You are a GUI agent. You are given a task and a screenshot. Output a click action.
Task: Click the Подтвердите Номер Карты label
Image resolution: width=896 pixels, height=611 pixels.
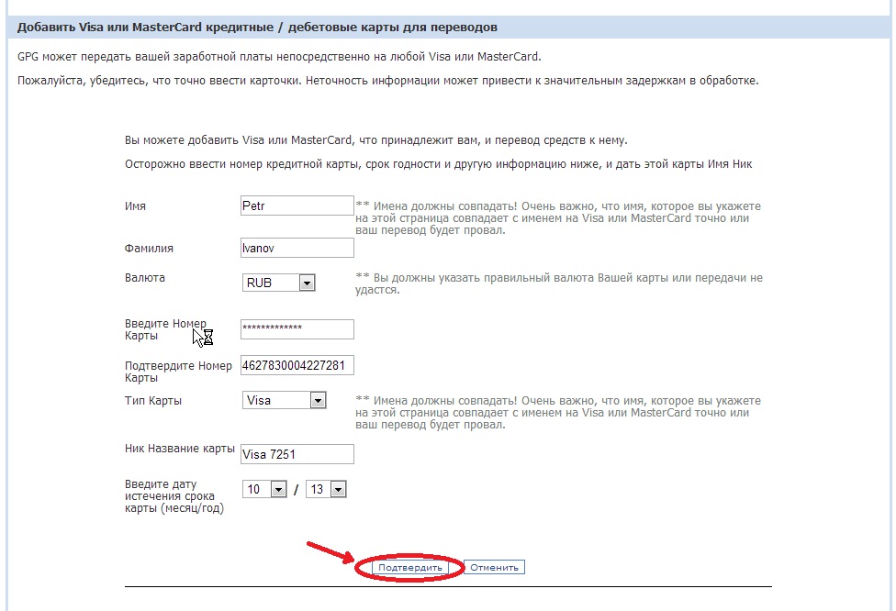pyautogui.click(x=178, y=372)
